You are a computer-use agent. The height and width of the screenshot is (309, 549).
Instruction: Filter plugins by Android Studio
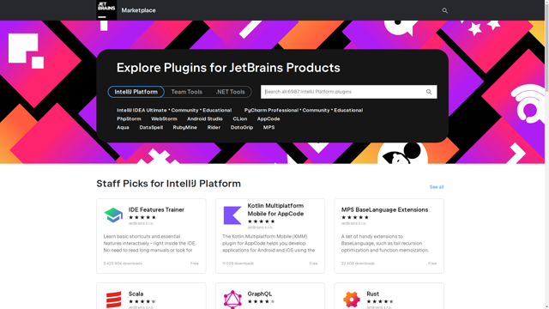205,118
